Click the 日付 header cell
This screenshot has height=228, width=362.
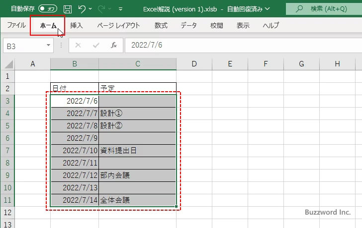[x=75, y=89]
